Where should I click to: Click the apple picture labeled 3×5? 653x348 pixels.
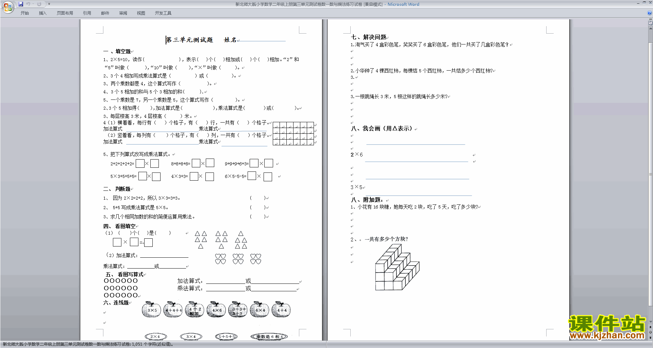click(x=151, y=309)
